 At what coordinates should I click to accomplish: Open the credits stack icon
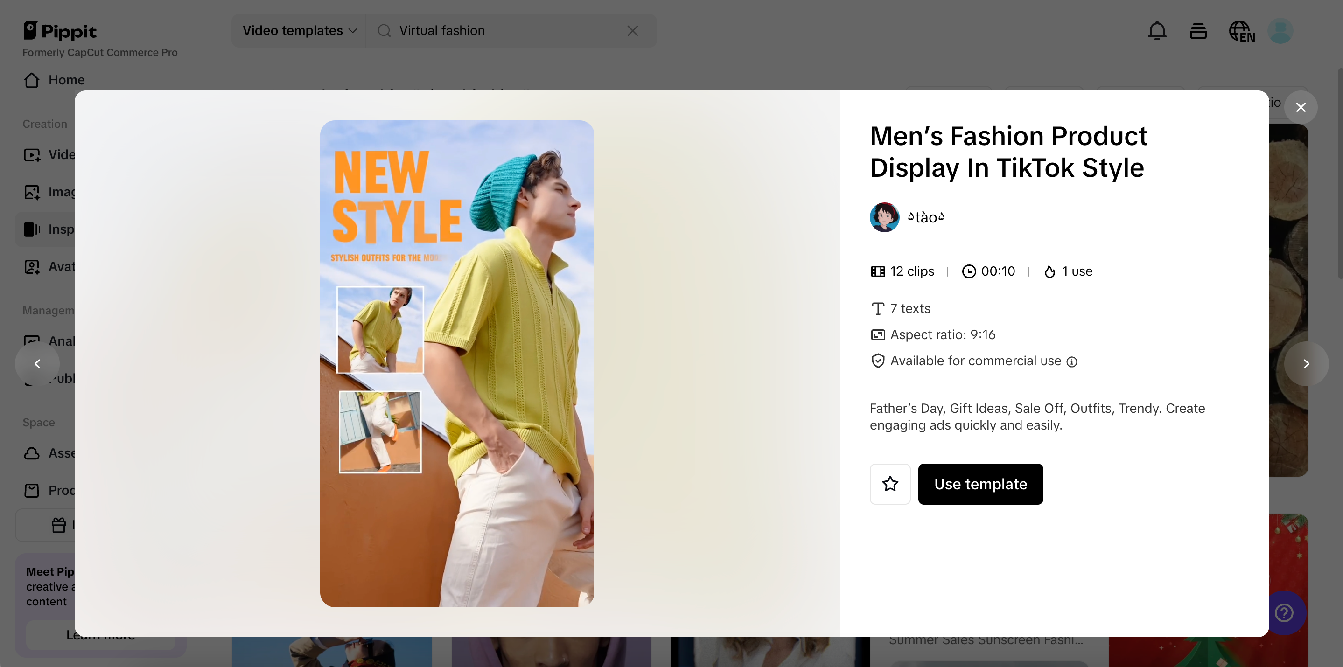click(x=1198, y=31)
